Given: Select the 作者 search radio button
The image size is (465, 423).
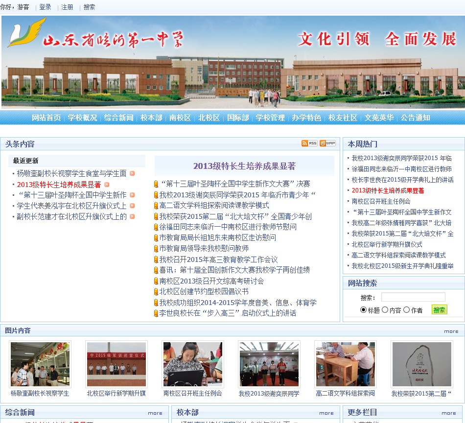Looking at the screenshot, I should (407, 310).
